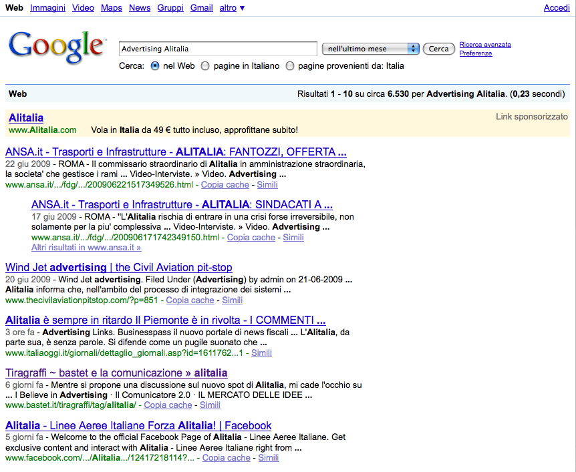Switch to Maps in the top navigation
The width and height of the screenshot is (576, 472).
pyautogui.click(x=112, y=8)
